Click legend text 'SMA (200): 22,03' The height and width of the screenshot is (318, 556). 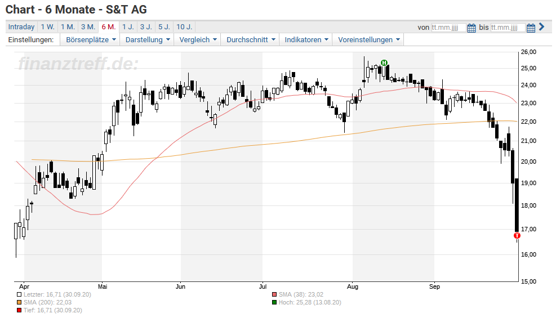pyautogui.click(x=47, y=302)
